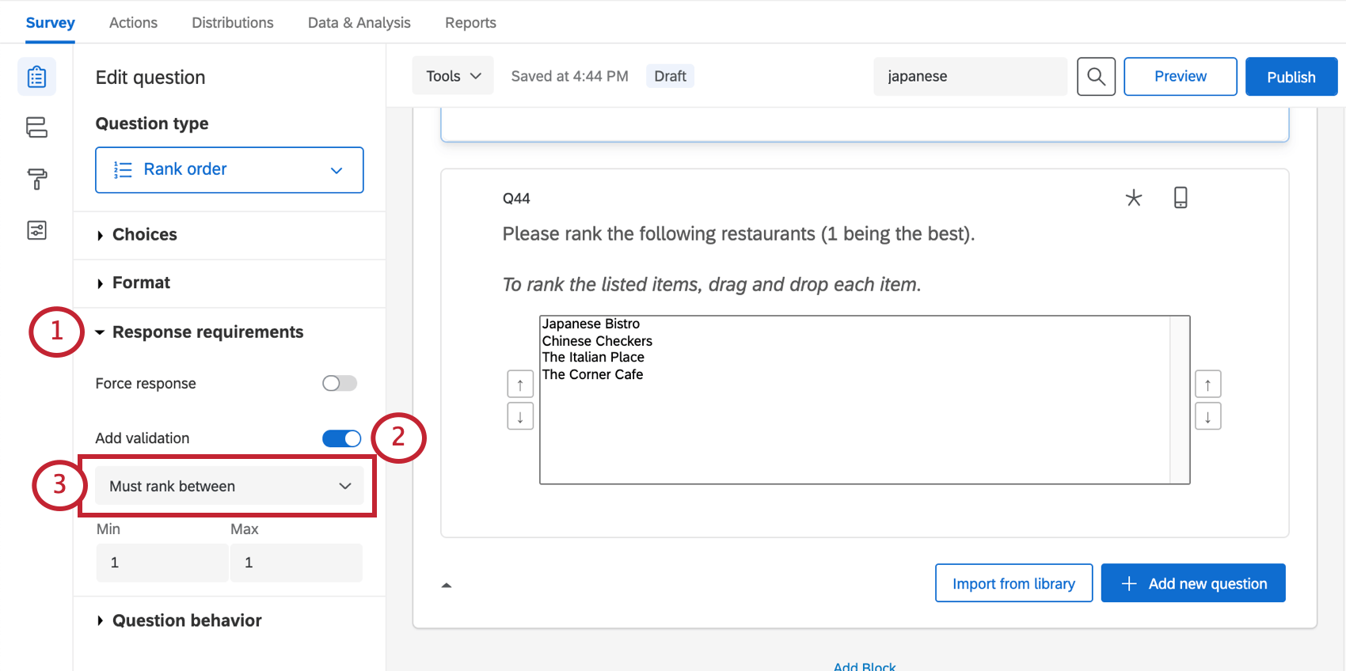Image resolution: width=1346 pixels, height=671 pixels.
Task: Switch to the Reports tab
Action: click(x=470, y=23)
